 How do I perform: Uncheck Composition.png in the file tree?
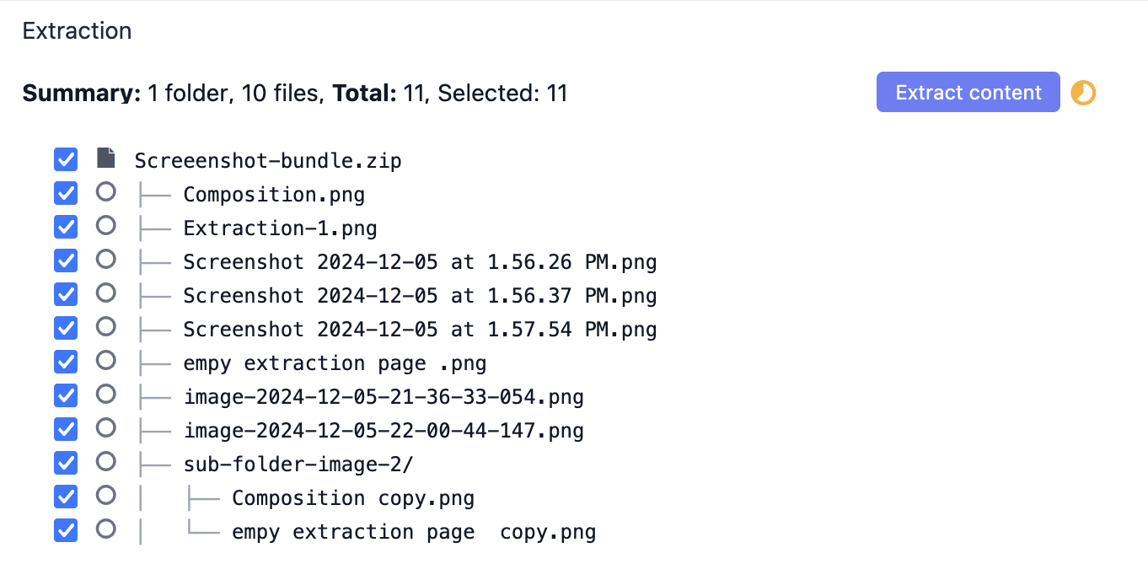click(x=65, y=193)
